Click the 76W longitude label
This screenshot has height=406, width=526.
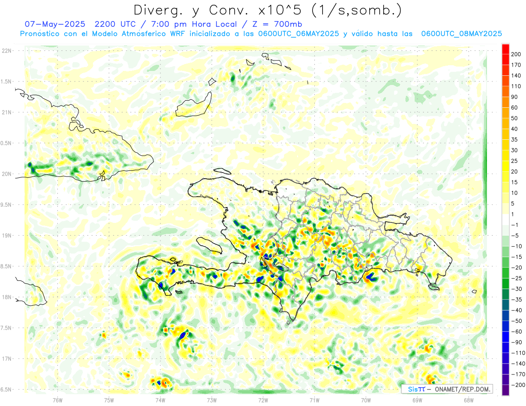(57, 399)
